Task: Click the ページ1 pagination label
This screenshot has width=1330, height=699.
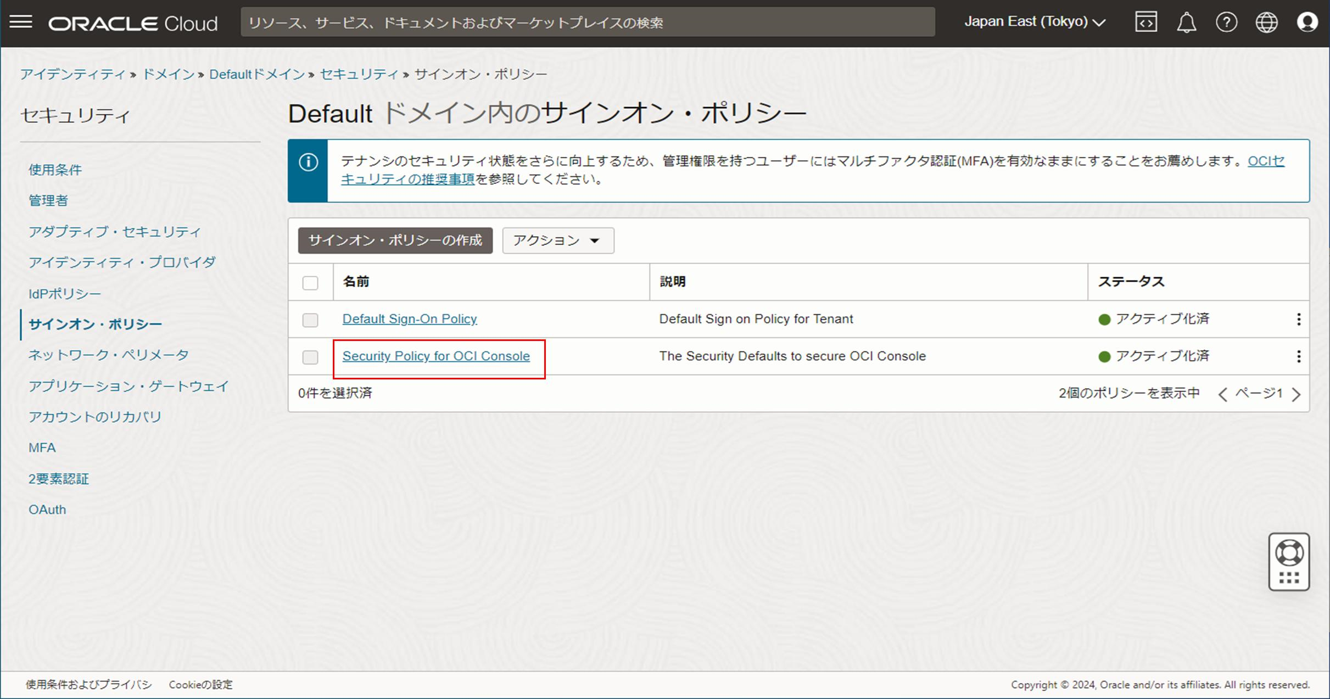Action: click(x=1259, y=393)
